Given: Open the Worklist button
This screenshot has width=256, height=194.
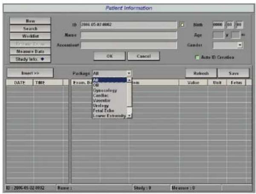Looking at the screenshot, I should click(x=30, y=36).
